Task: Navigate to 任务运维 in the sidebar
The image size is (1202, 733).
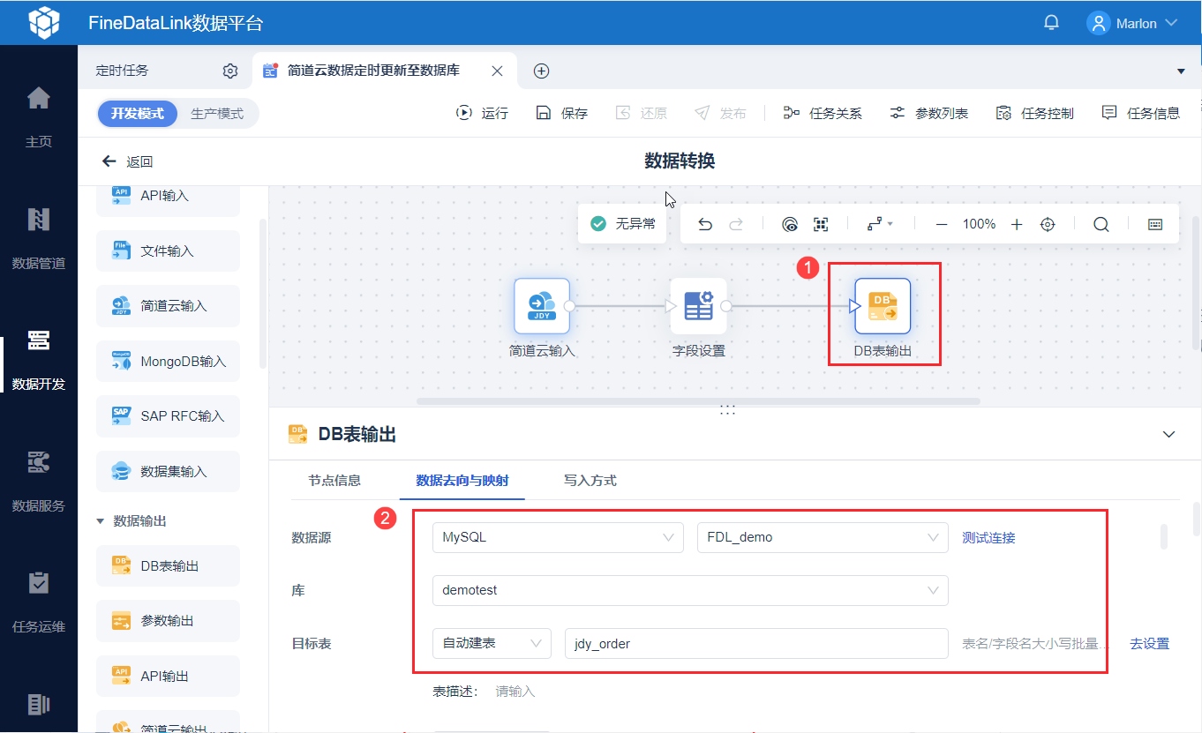Action: 39,602
